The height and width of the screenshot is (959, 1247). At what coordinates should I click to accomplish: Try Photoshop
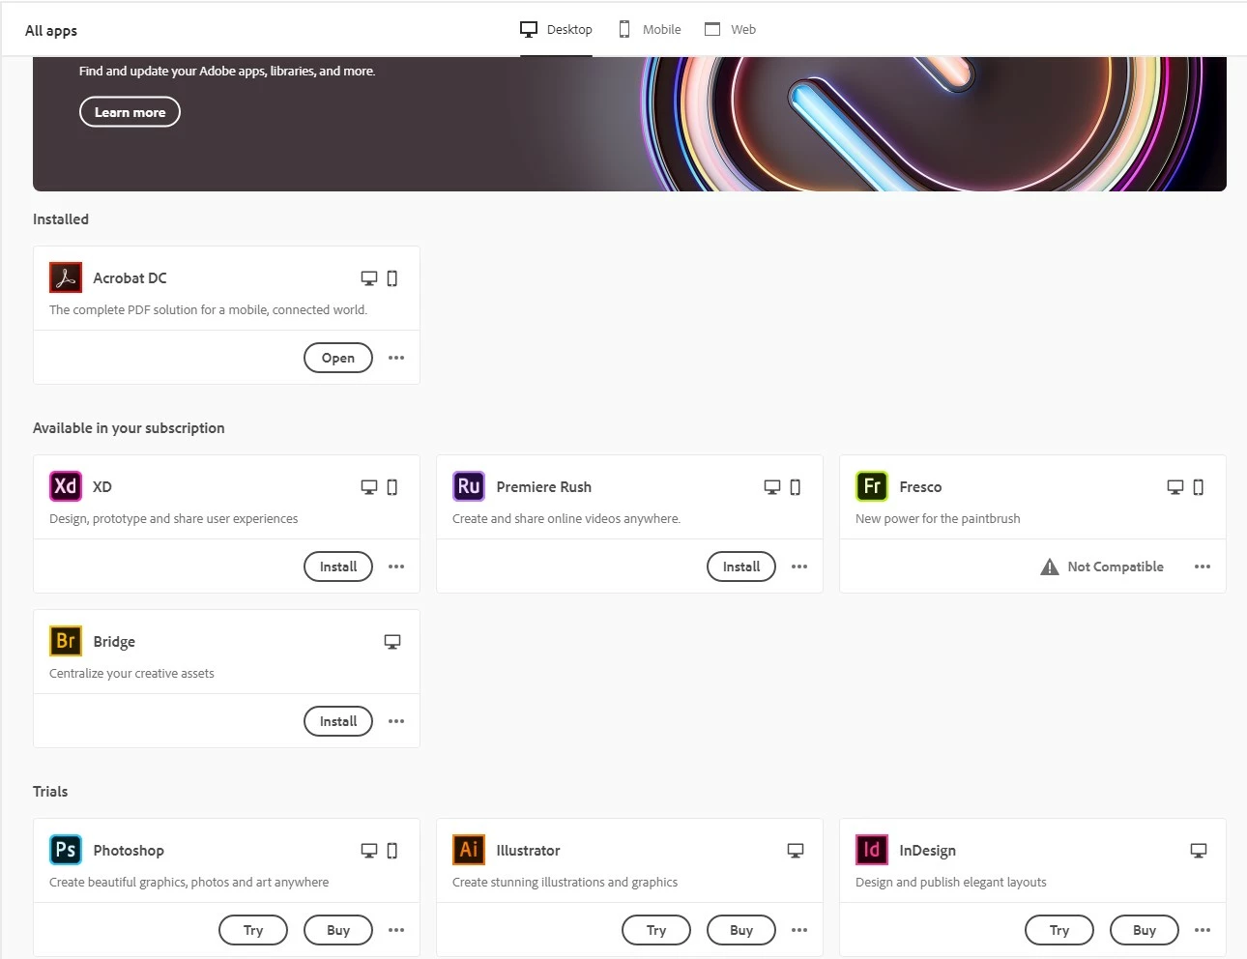tap(253, 930)
